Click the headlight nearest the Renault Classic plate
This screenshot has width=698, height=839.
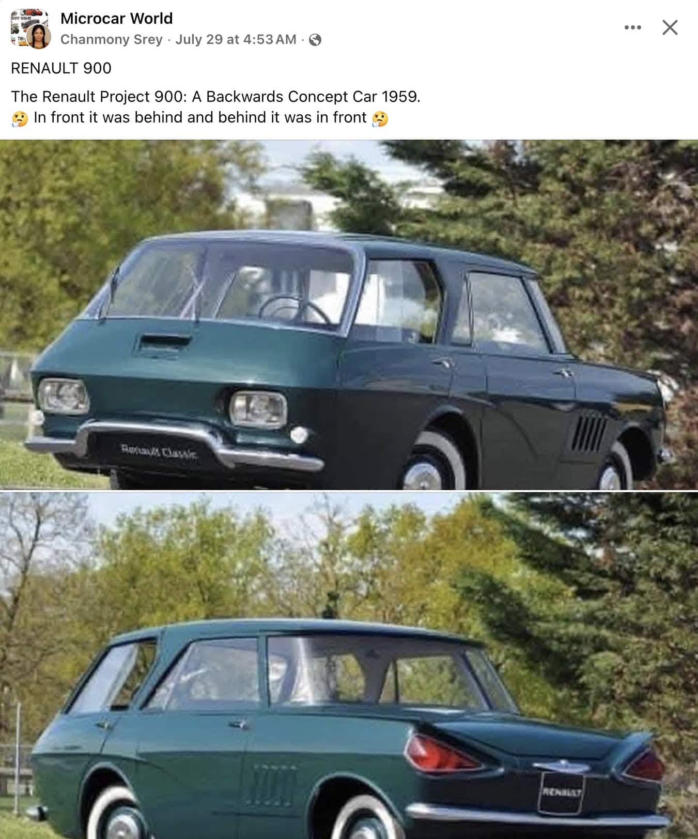pyautogui.click(x=258, y=409)
